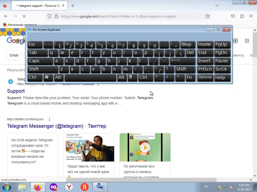This screenshot has width=257, height=192.
Task: Toggle the left Ctrl key
Action: pyautogui.click(x=35, y=77)
